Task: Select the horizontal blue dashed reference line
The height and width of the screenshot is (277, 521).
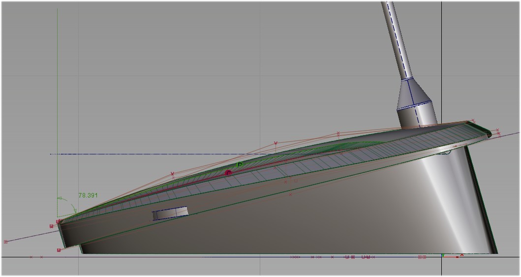Action: (148, 154)
